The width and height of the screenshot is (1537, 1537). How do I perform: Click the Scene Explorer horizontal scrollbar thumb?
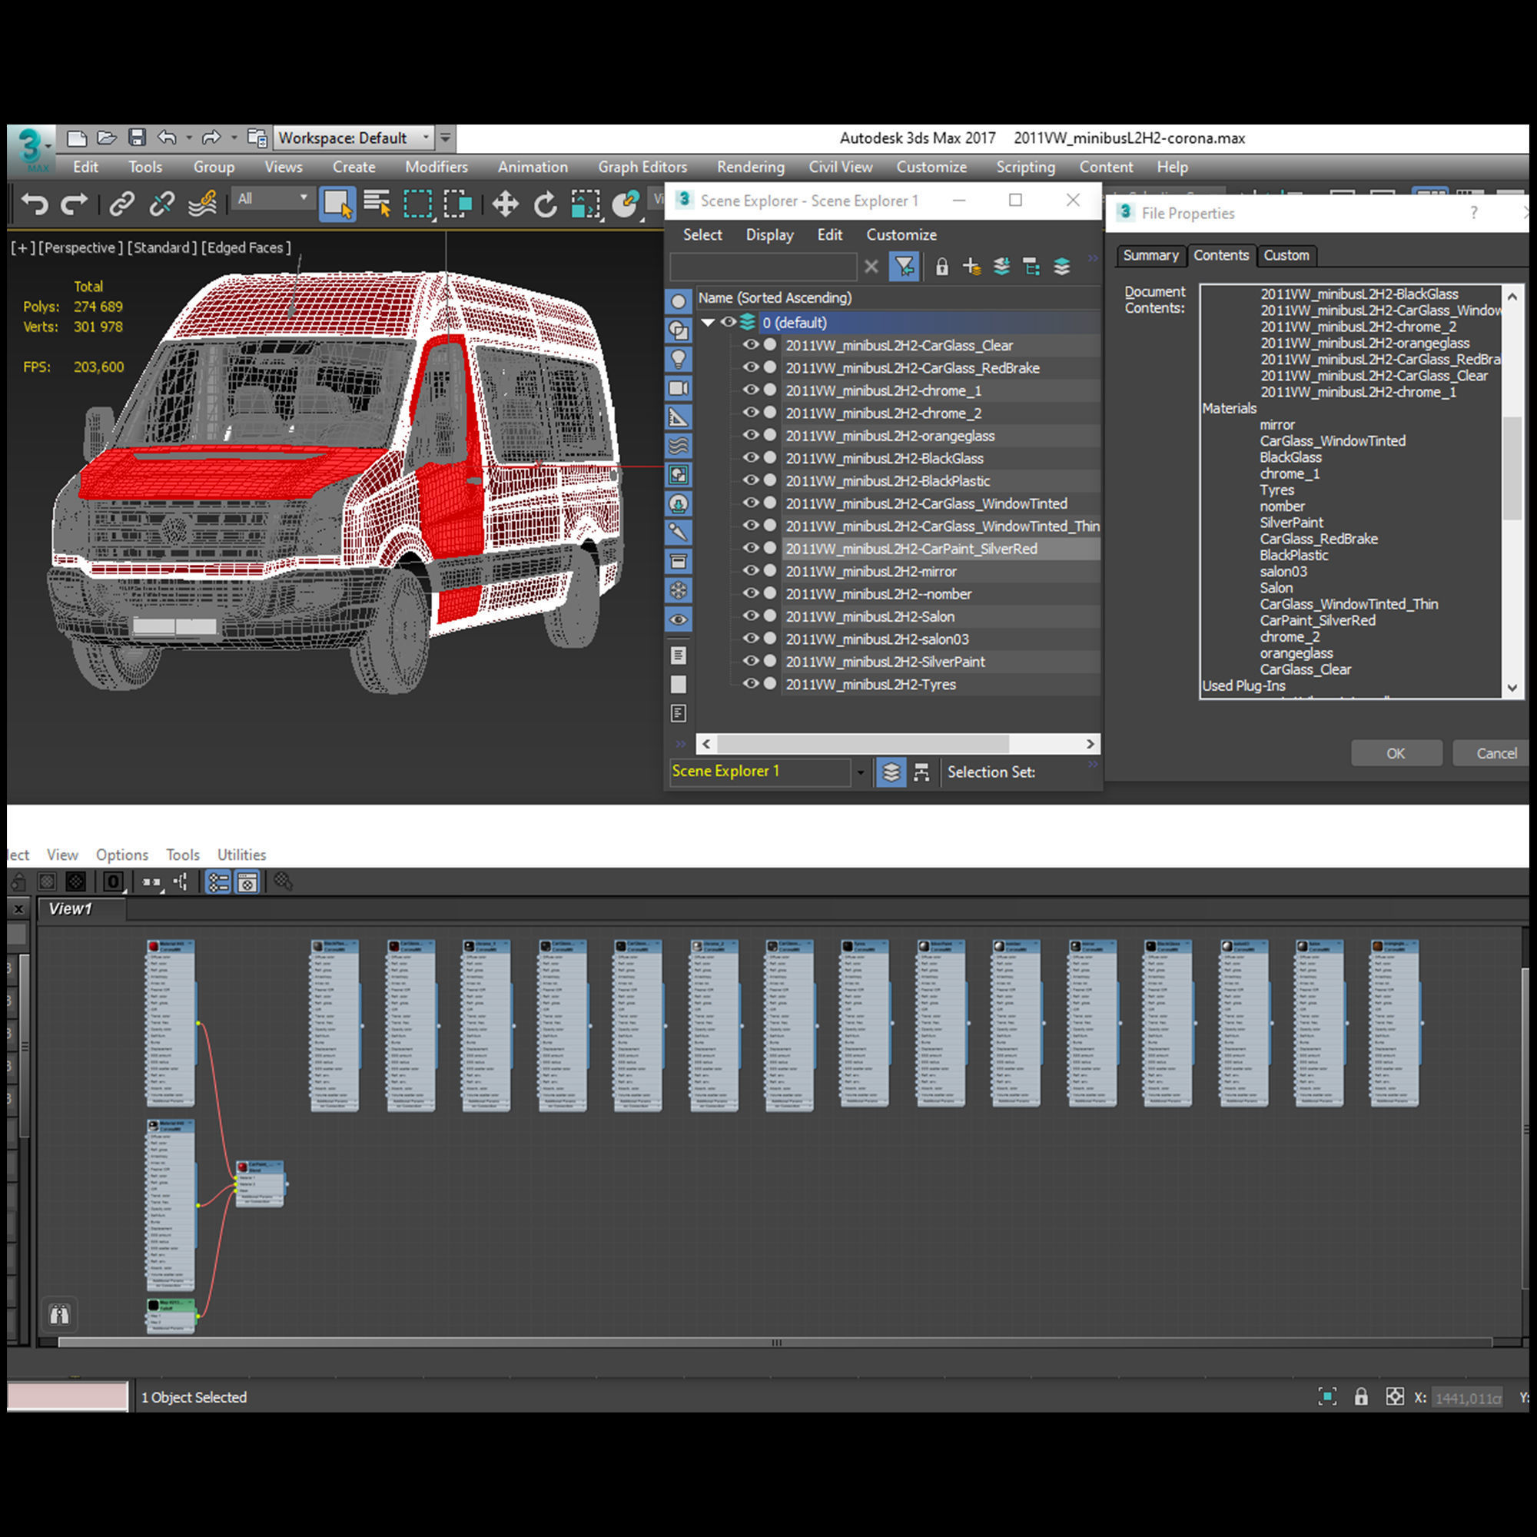[x=863, y=744]
